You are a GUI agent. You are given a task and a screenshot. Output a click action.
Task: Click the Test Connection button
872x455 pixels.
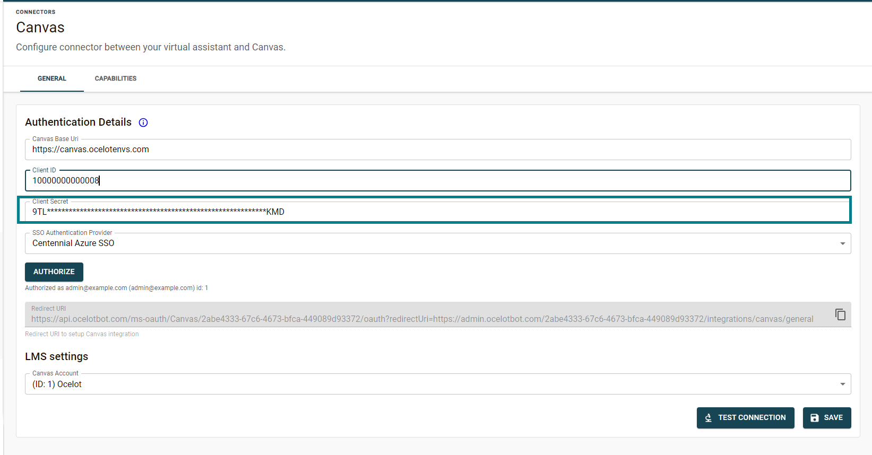pos(745,418)
